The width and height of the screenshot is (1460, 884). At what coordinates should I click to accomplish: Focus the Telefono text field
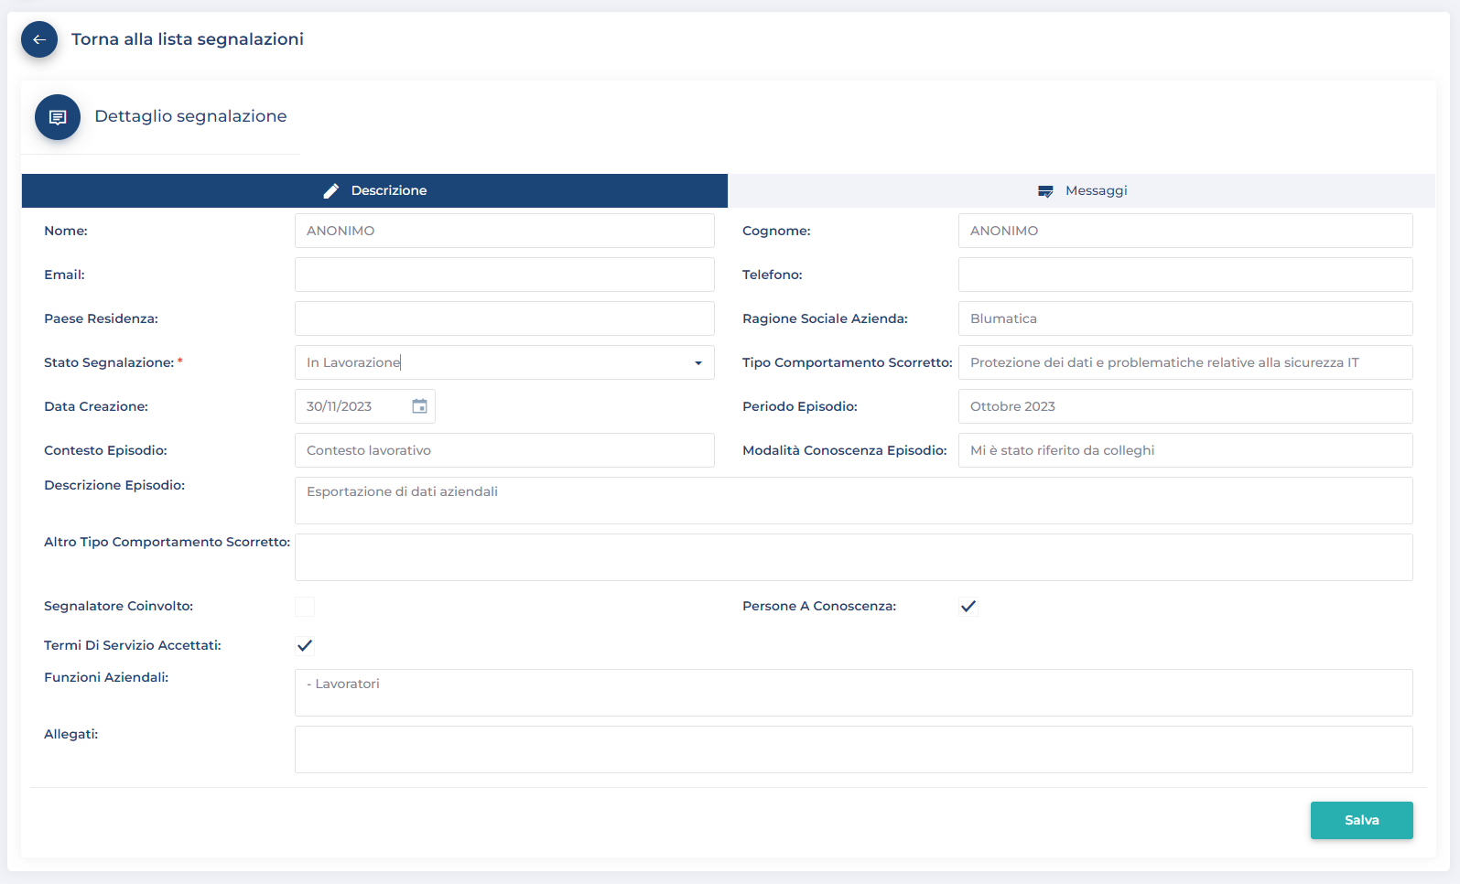pos(1184,275)
